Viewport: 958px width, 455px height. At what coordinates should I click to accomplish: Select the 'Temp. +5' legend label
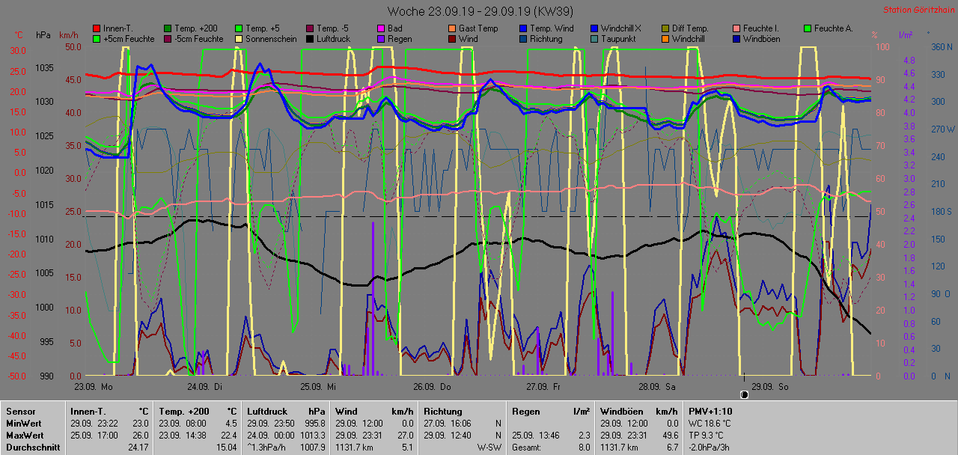pos(263,28)
